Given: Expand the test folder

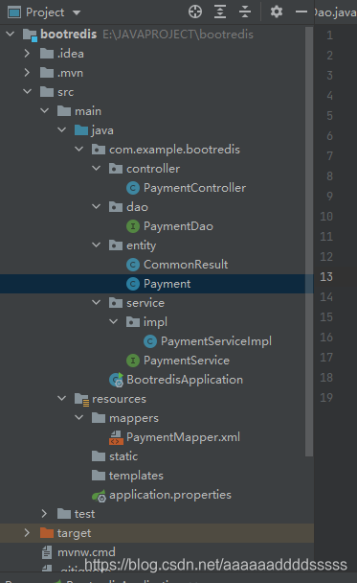Looking at the screenshot, I should [44, 514].
